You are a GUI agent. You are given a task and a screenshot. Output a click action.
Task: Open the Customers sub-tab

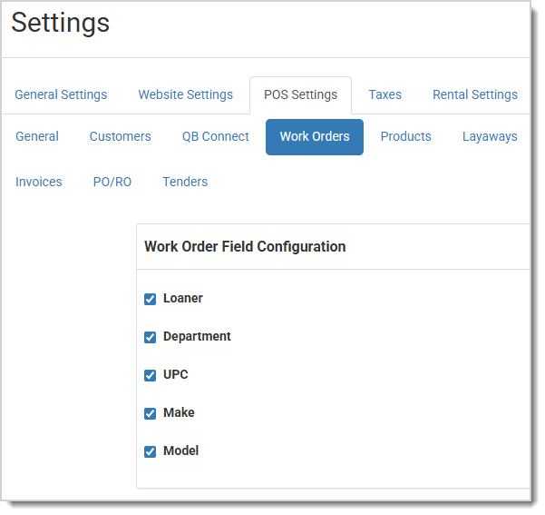[121, 136]
